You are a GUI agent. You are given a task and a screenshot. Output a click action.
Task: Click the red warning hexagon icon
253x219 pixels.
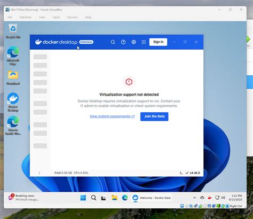(129, 82)
